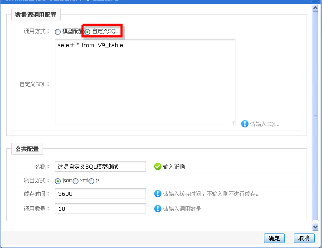Click the info icon beside cache time hint

pos(158,194)
